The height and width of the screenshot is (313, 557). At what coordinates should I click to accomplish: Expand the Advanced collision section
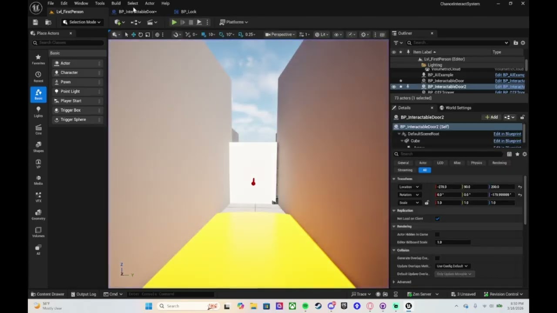click(x=394, y=282)
